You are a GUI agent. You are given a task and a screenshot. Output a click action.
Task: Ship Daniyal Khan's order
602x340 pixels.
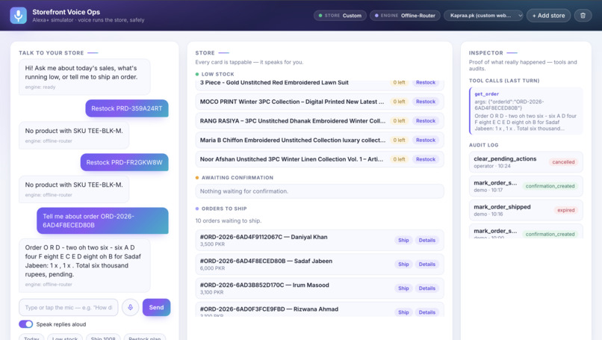[x=403, y=240]
